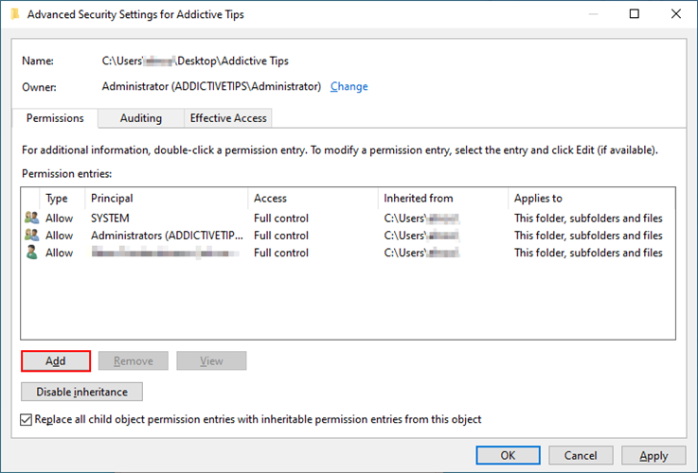698x473 pixels.
Task: Confirm with the OK button
Action: pyautogui.click(x=508, y=455)
